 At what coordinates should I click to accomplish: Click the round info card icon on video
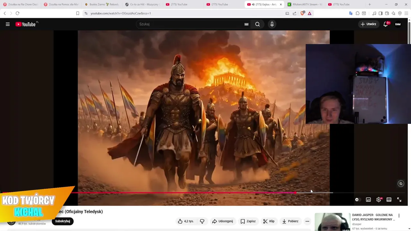[401, 184]
